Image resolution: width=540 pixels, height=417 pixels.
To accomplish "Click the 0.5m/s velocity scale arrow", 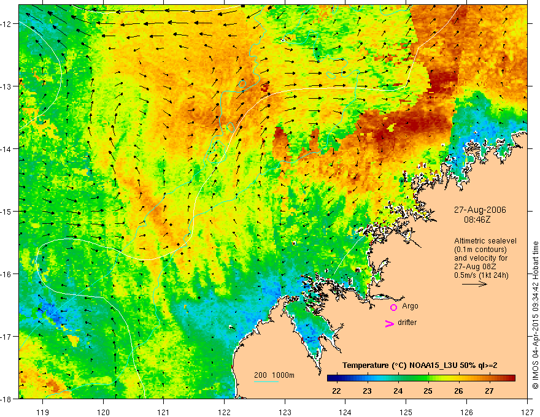I will click(474, 284).
